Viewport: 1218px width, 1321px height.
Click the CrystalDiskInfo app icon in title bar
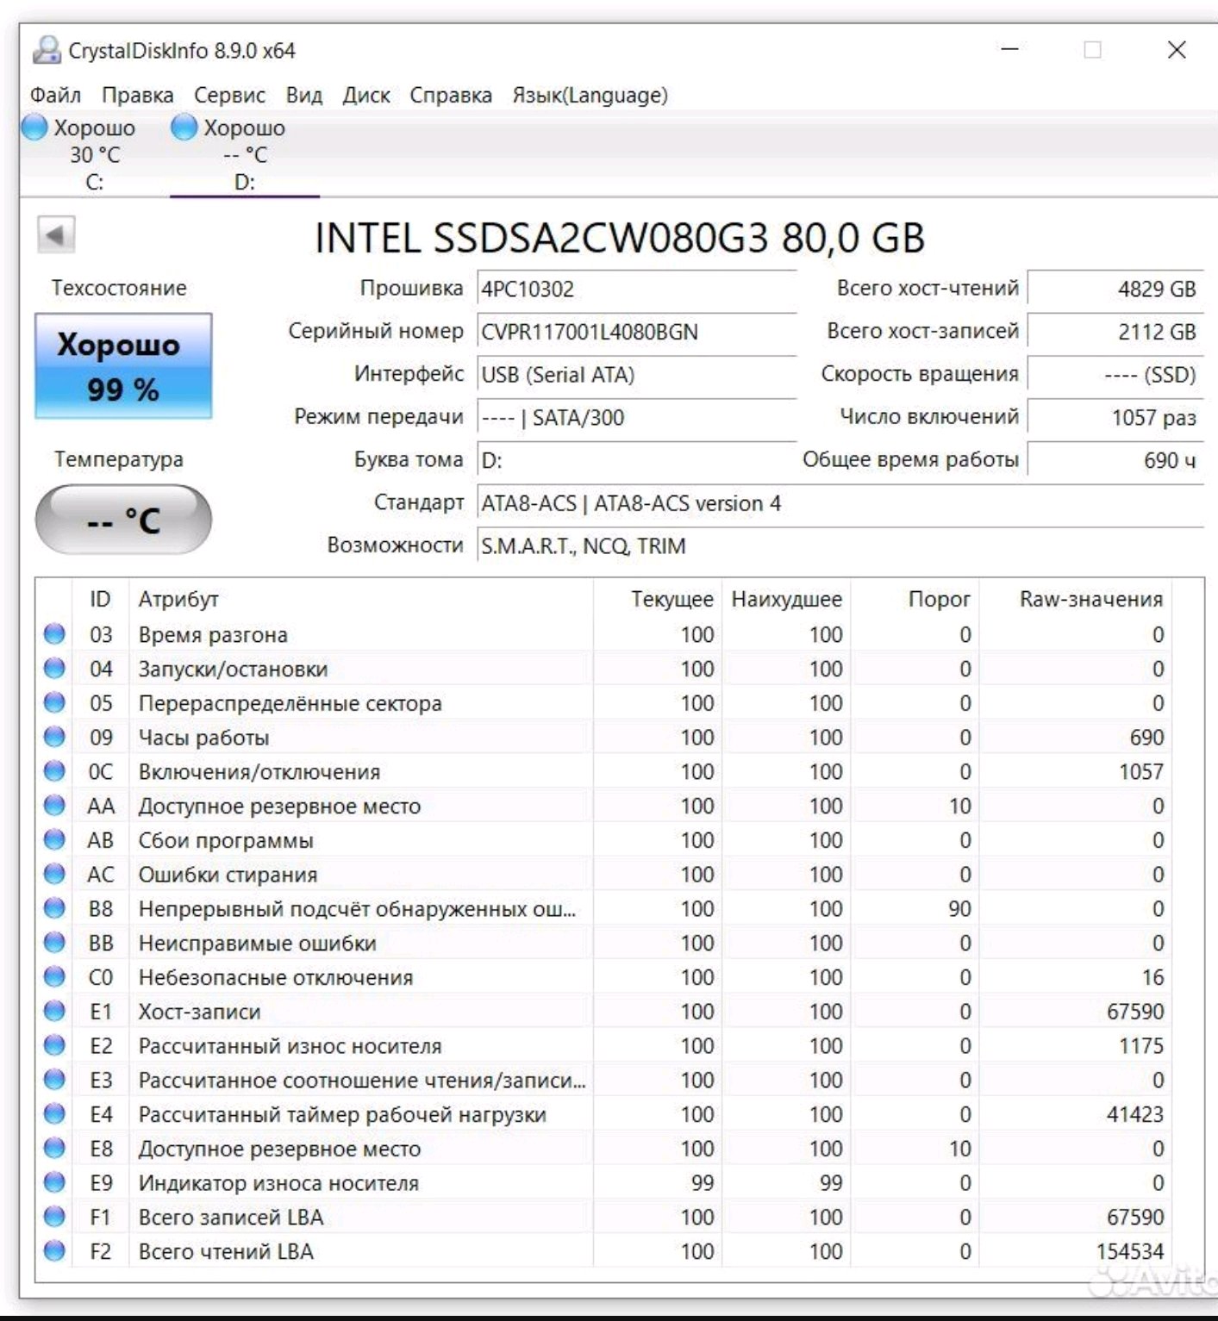click(x=47, y=50)
